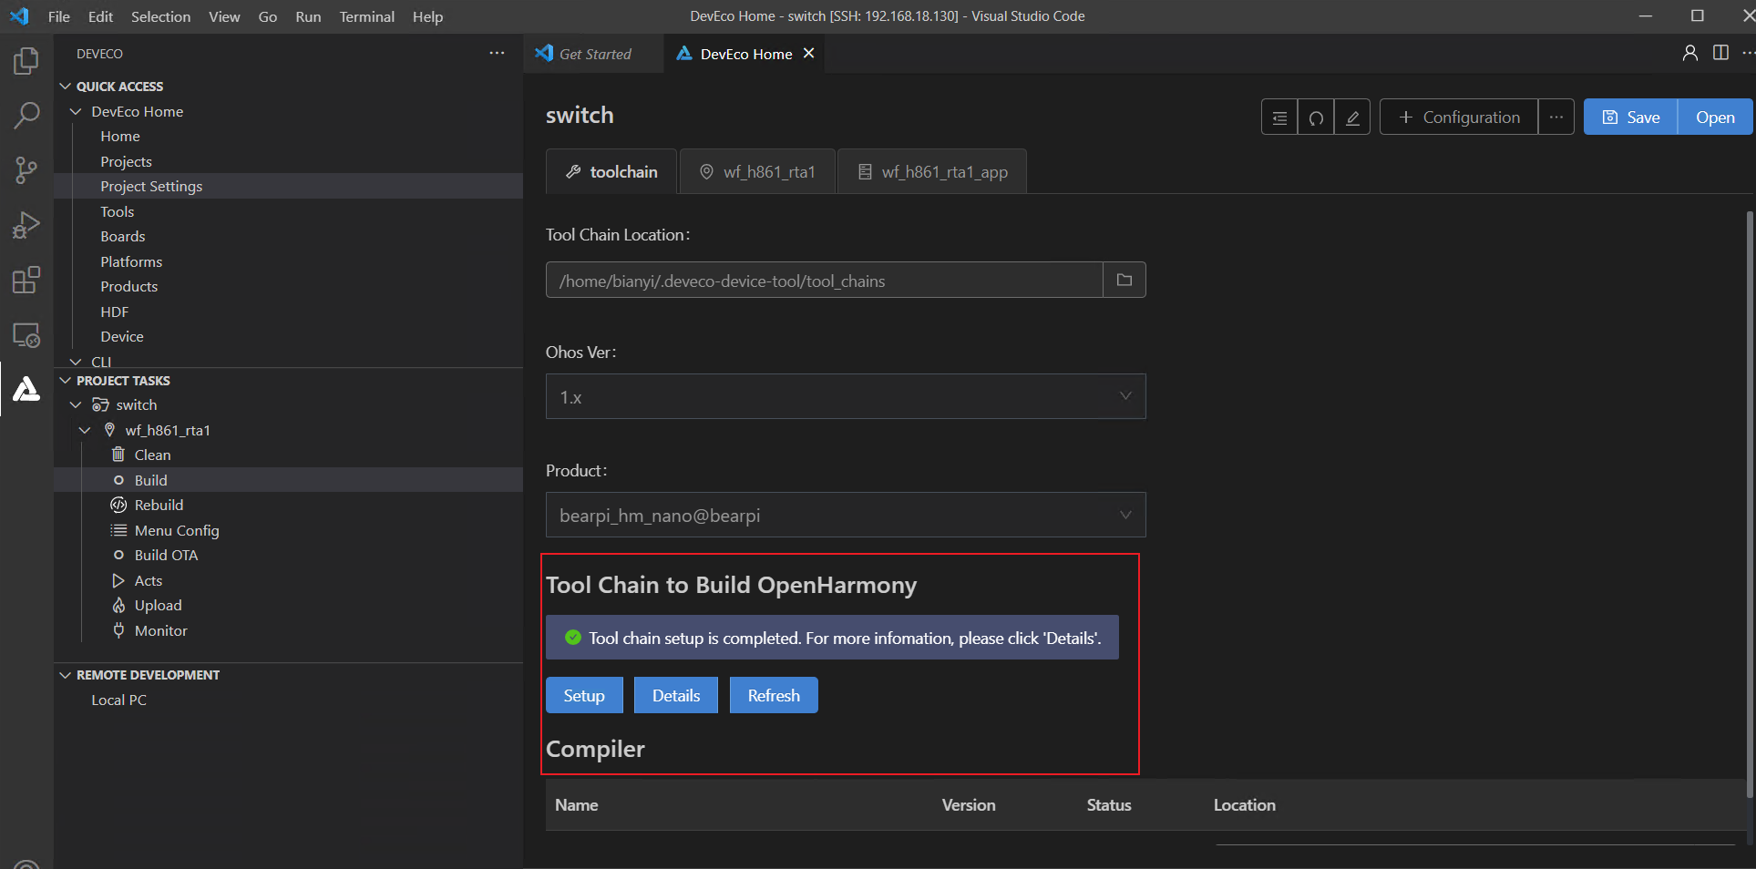Viewport: 1756px width, 869px height.
Task: Click the Tool Chain Location path field
Action: [x=824, y=281]
